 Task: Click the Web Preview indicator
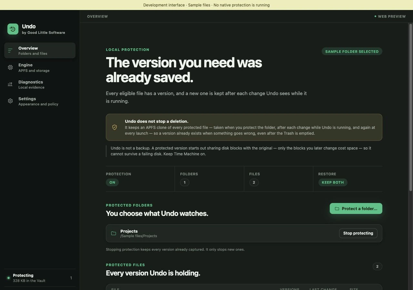[x=390, y=16]
